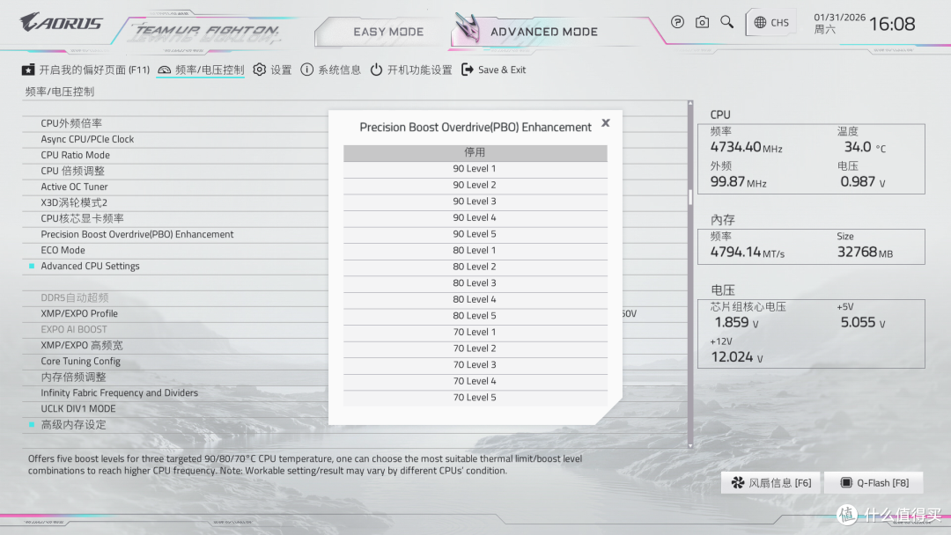Viewport: 951px width, 535px height.
Task: Switch to EASY MODE tab
Action: pyautogui.click(x=388, y=32)
